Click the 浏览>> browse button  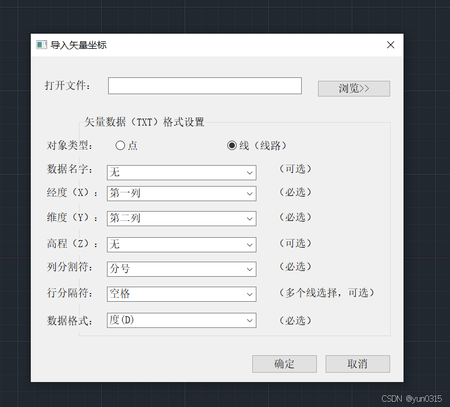point(354,88)
